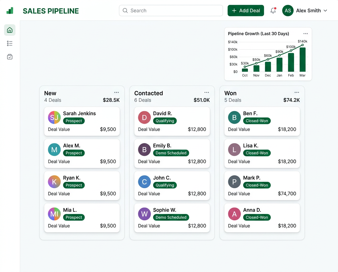Open the Lisa K. deal name

click(x=251, y=146)
